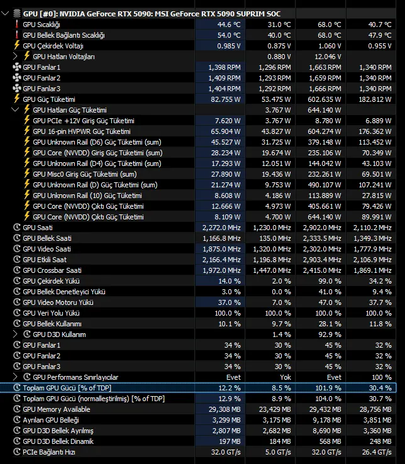This screenshot has width=405, height=464.
Task: Click gauge icon beside GPU Video Motoru Yükü
Action: (17, 302)
